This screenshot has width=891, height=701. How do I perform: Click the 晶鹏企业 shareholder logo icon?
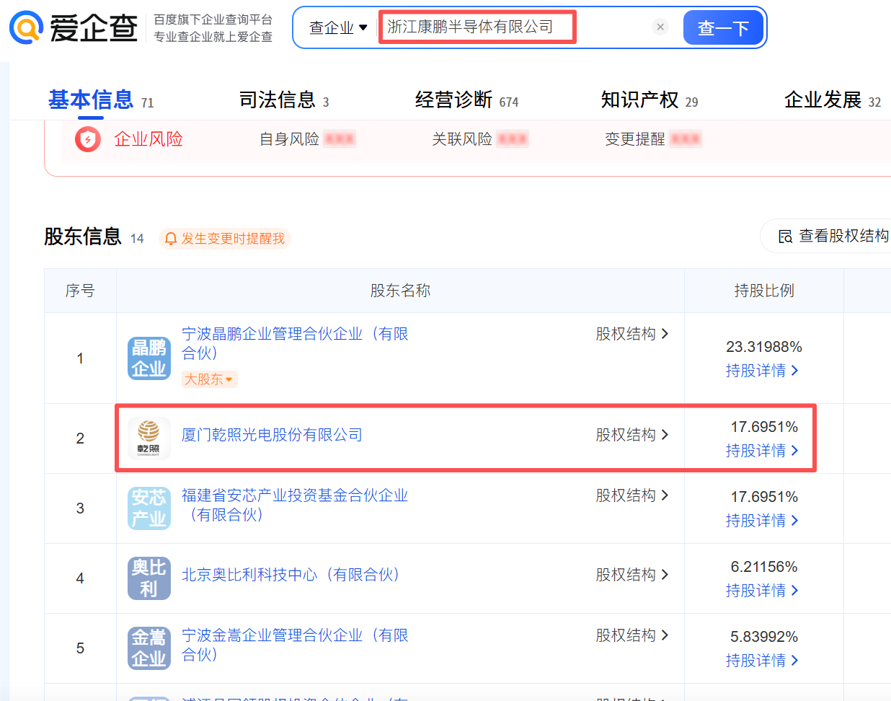[149, 358]
